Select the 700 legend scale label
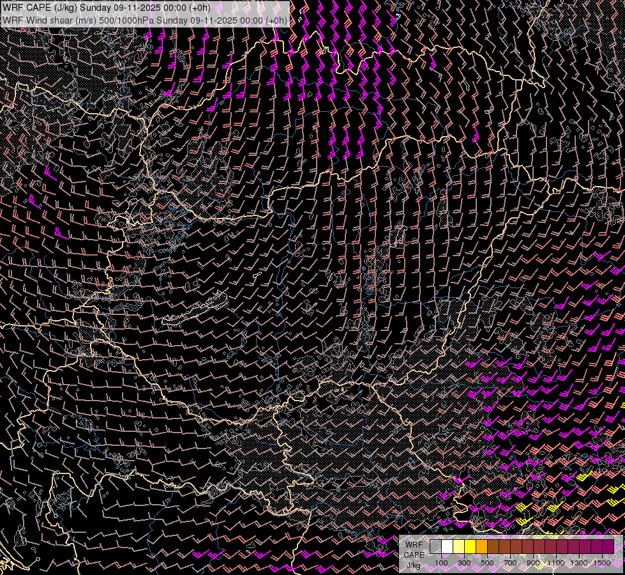The image size is (625, 575). pyautogui.click(x=510, y=563)
